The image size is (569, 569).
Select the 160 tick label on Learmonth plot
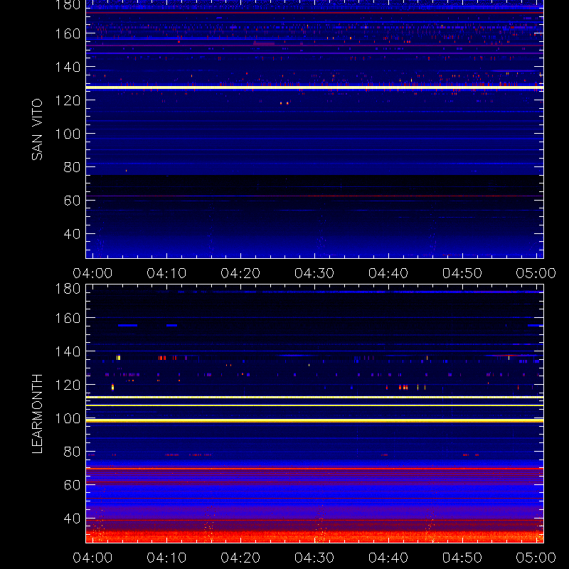coord(68,318)
